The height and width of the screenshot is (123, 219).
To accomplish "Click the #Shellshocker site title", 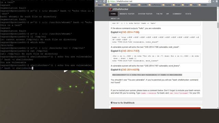I will tap(121, 9).
